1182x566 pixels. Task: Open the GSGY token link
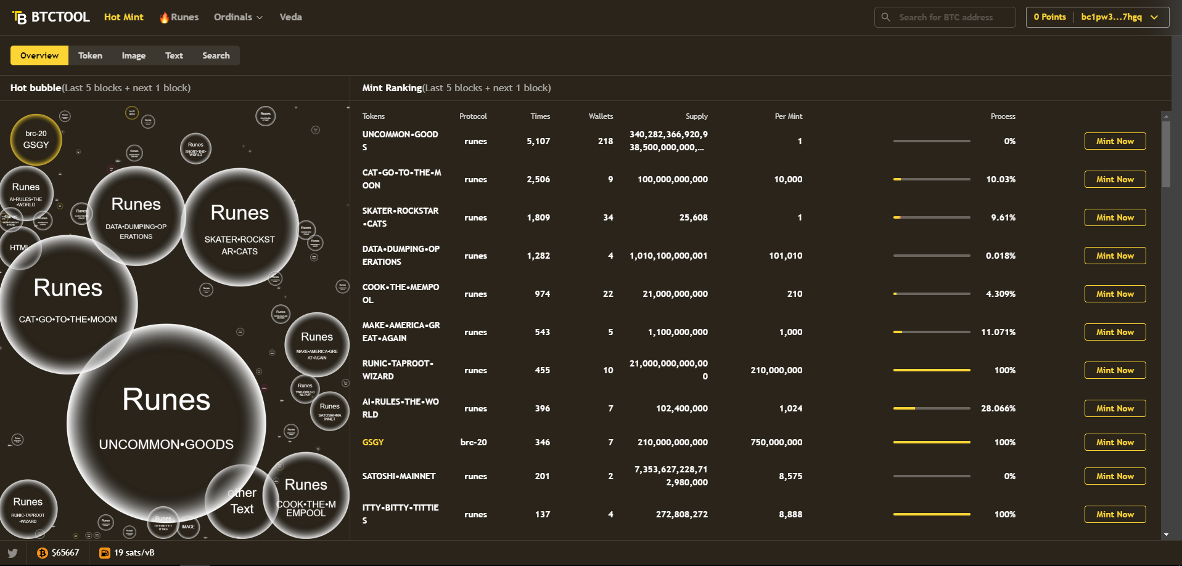tap(373, 442)
